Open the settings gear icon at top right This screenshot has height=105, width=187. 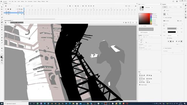tap(177, 1)
